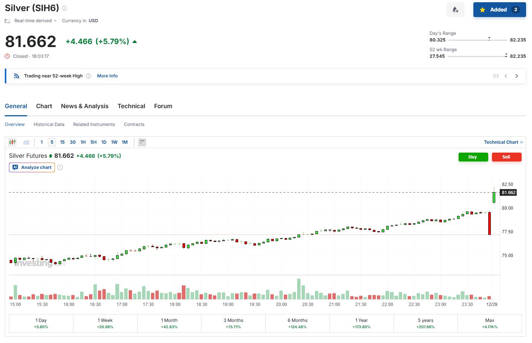Click the red clock icon beside Closed
Screen dimensions: 532x343
(7, 56)
